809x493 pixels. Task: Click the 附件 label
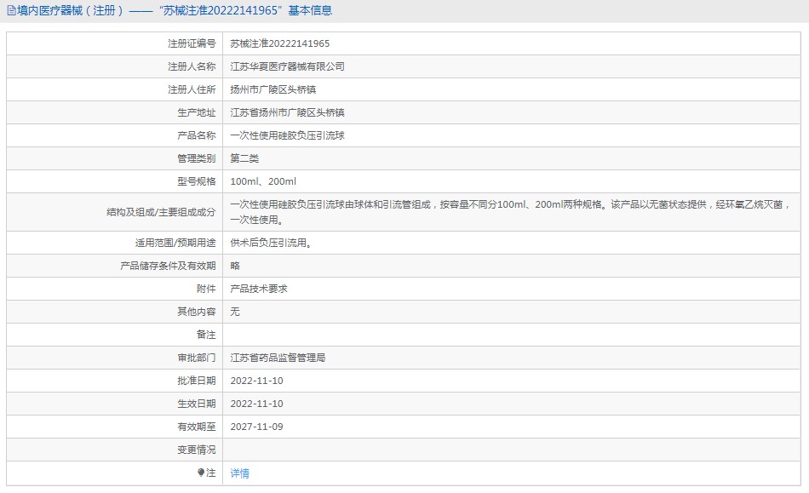(206, 289)
